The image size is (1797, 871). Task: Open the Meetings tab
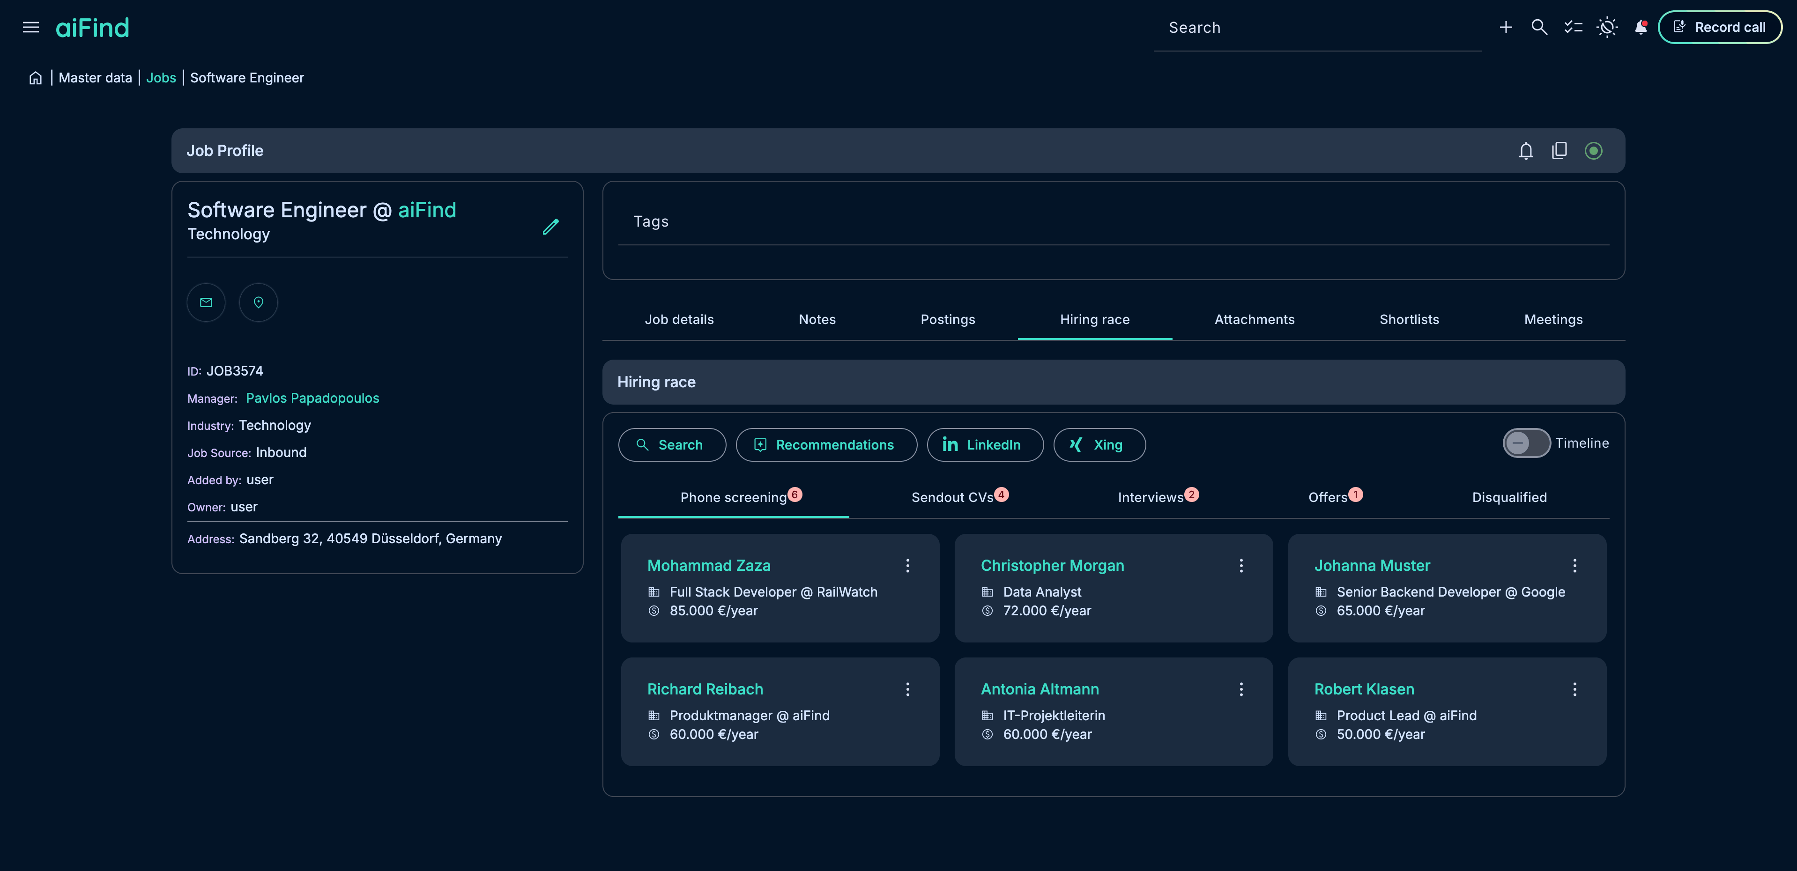click(1553, 319)
